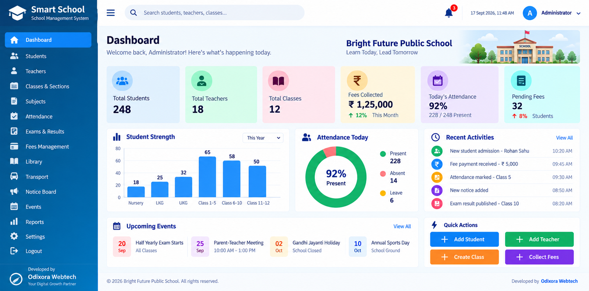Click the Attendance Today people icon

[306, 137]
